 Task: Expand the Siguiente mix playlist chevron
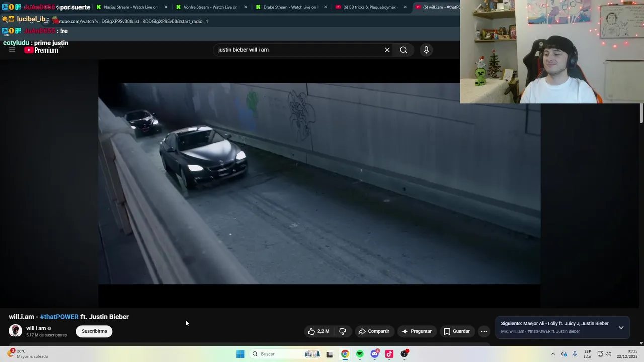point(621,327)
